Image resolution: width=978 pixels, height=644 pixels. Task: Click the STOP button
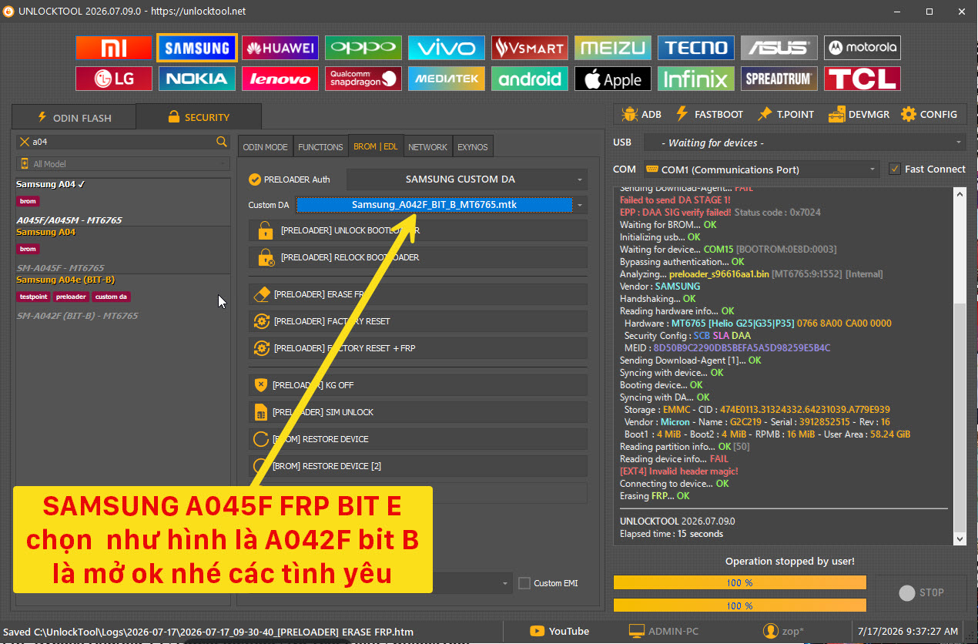921,592
